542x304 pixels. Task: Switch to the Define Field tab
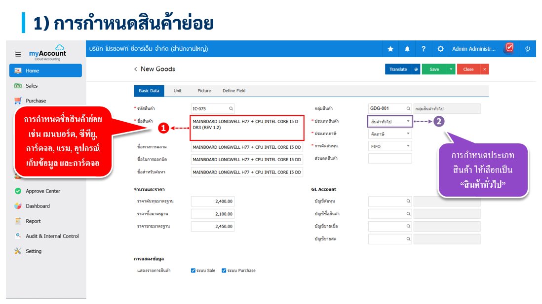pos(234,91)
